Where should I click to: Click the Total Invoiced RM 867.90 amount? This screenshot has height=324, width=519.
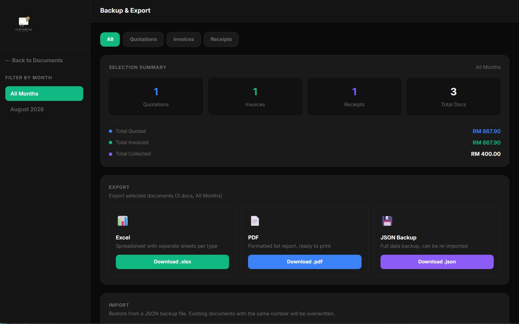(486, 143)
